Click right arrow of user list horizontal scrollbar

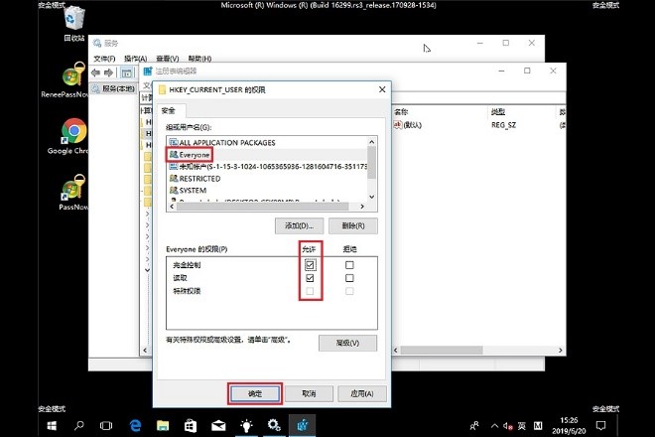coord(362,207)
